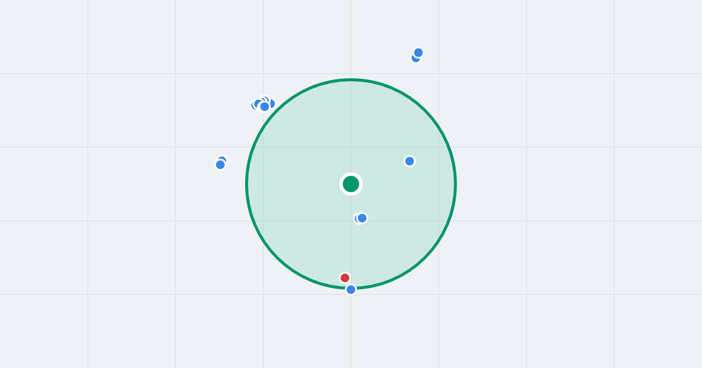Image resolution: width=702 pixels, height=368 pixels.
Task: Click the green center marker of the circle
Action: [351, 184]
